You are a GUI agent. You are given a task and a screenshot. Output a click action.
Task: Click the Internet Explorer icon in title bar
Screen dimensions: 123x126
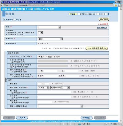pos(2,2)
